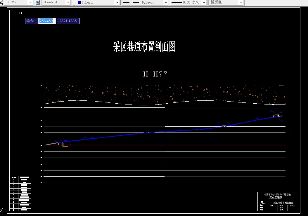Select the II—II?? section label text
The height and width of the screenshot is (216, 308).
point(155,74)
